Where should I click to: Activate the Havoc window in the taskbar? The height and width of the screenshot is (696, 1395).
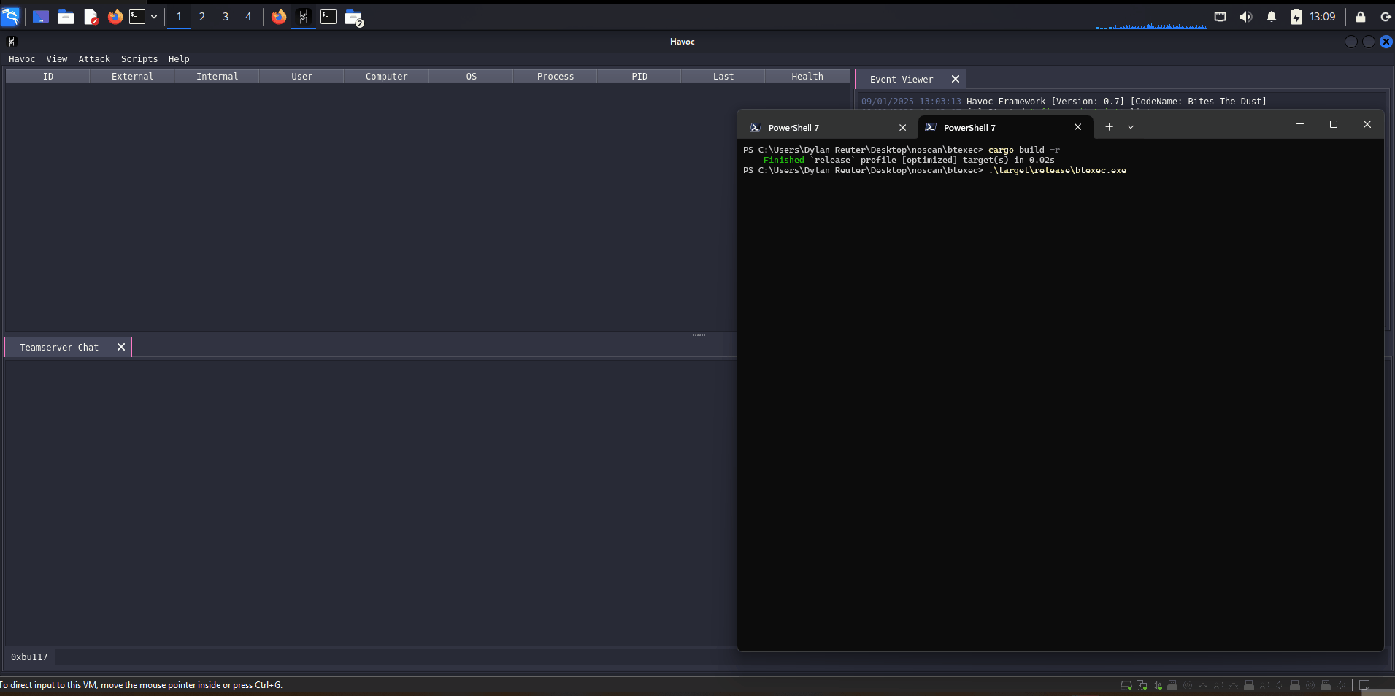304,17
